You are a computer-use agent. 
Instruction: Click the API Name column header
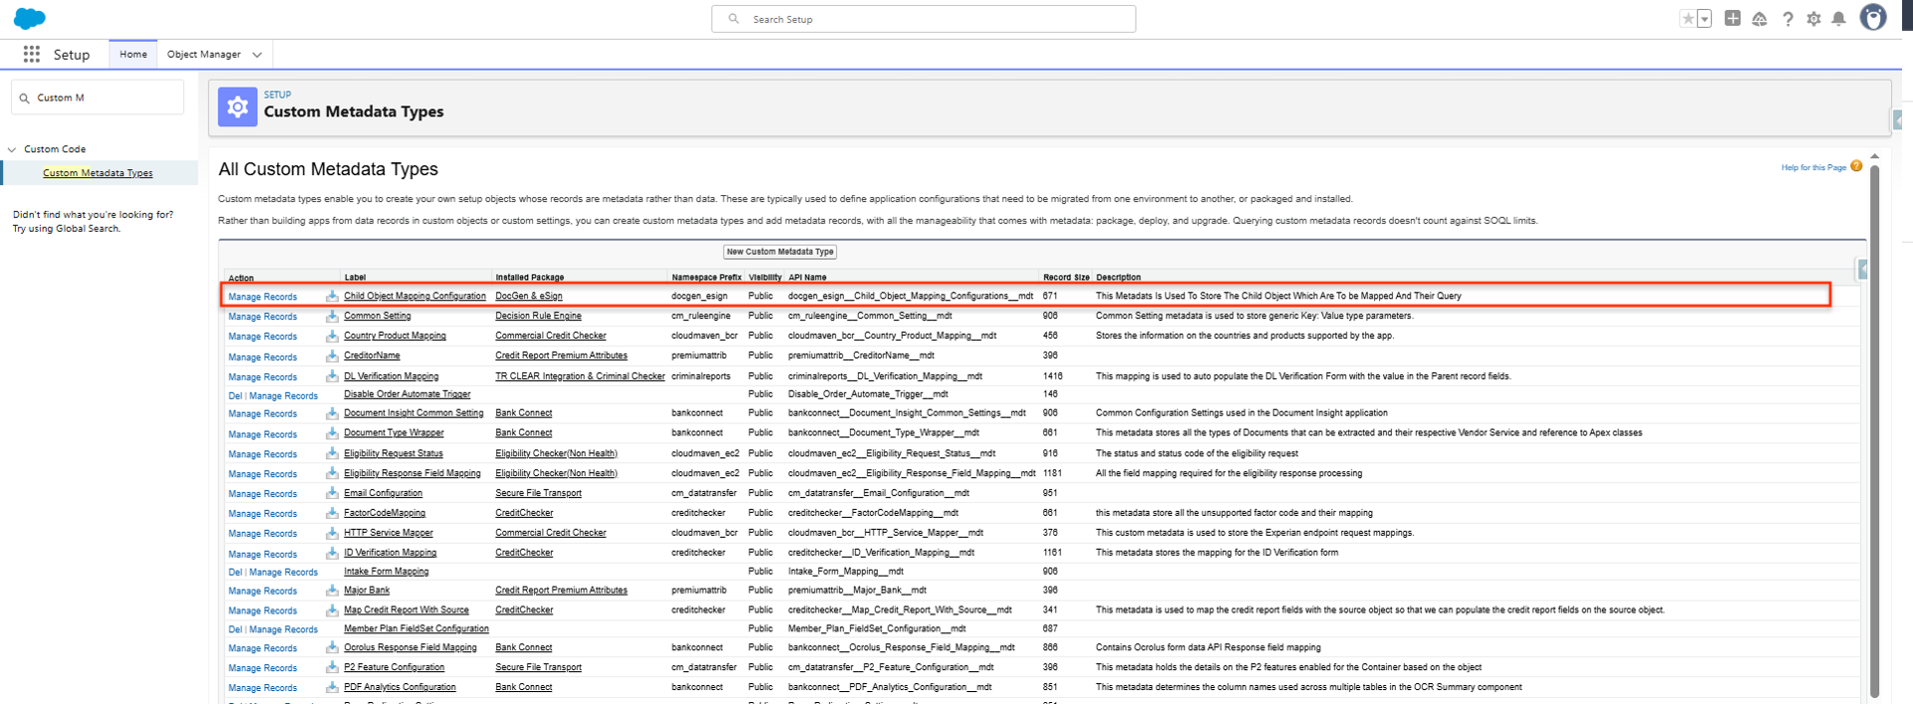coord(807,277)
